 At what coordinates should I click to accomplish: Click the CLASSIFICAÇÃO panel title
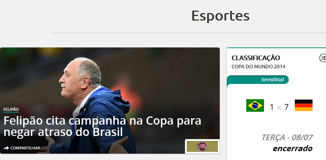pyautogui.click(x=256, y=58)
